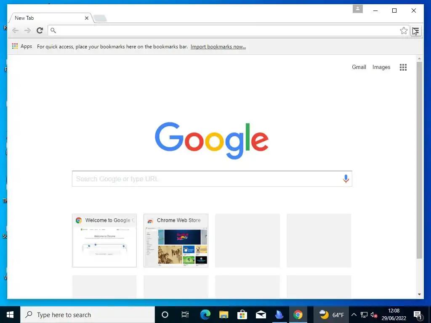Open the Google apps grid
431x323 pixels.
[403, 67]
